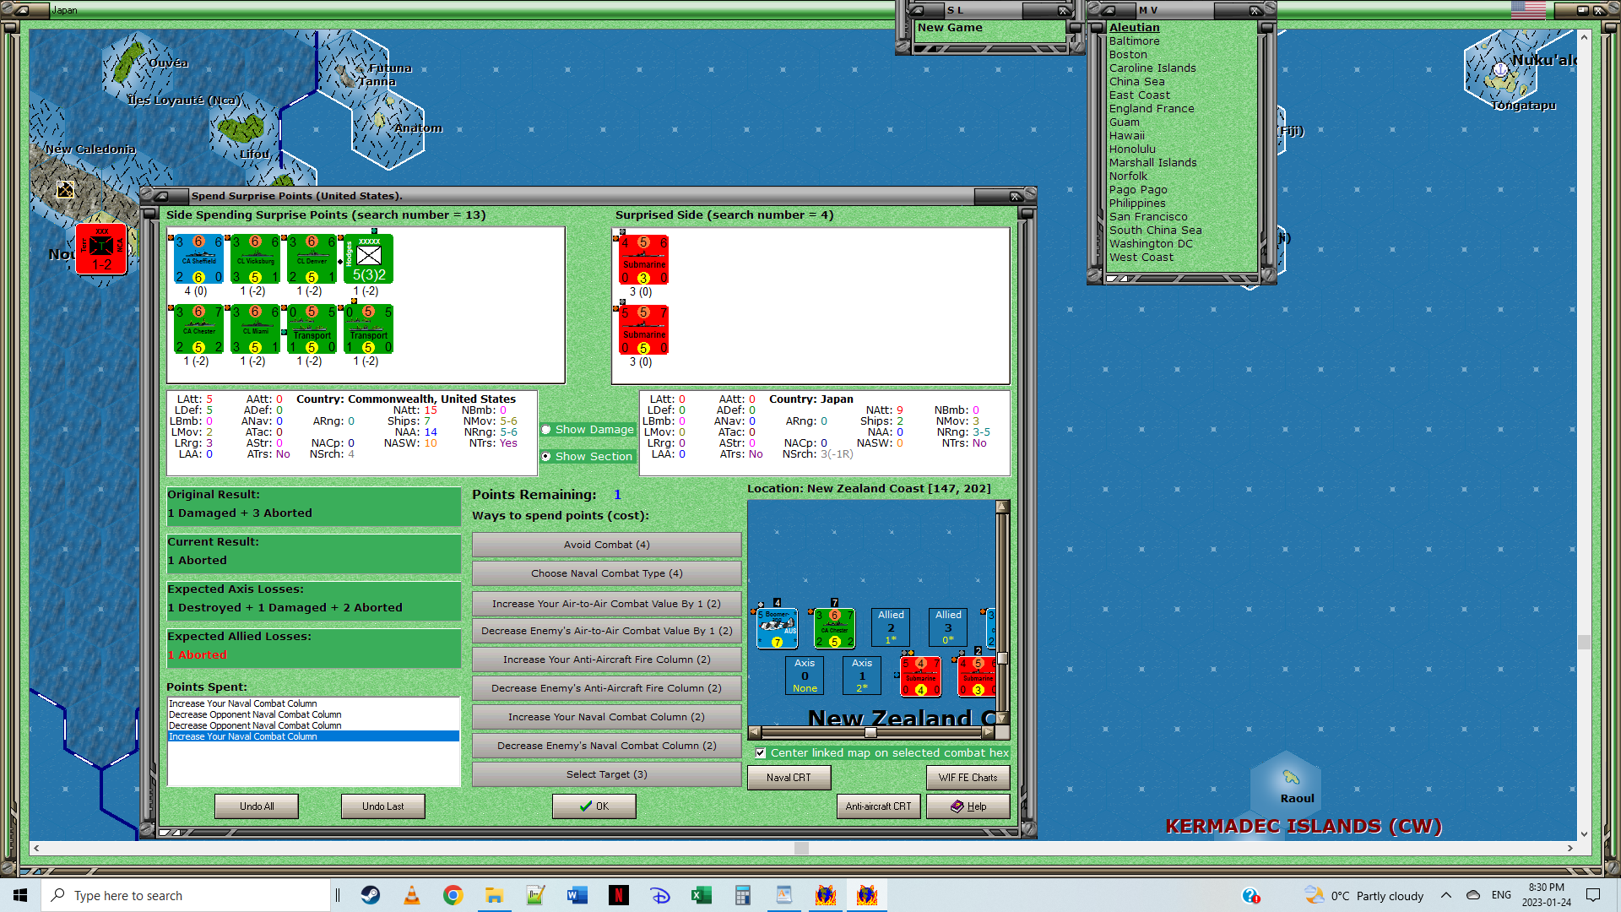Image resolution: width=1621 pixels, height=912 pixels.
Task: Click the Allied 2 sea box
Action: click(x=891, y=627)
